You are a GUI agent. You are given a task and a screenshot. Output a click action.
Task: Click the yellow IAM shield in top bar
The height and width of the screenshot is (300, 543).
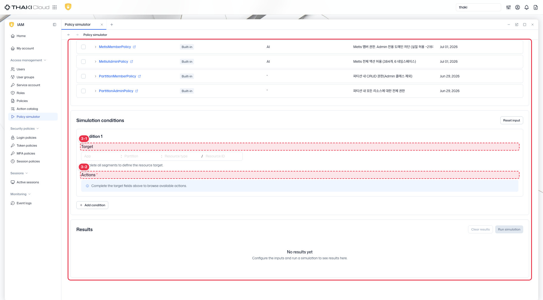click(68, 7)
